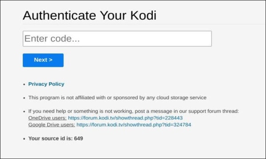This screenshot has height=159, width=266.
Task: Click the 'If you need help' support sentence
Action: (x=133, y=111)
